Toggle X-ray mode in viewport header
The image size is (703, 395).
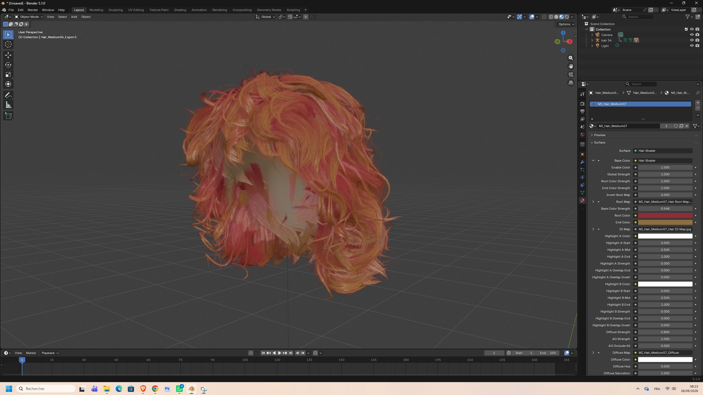[x=544, y=17]
